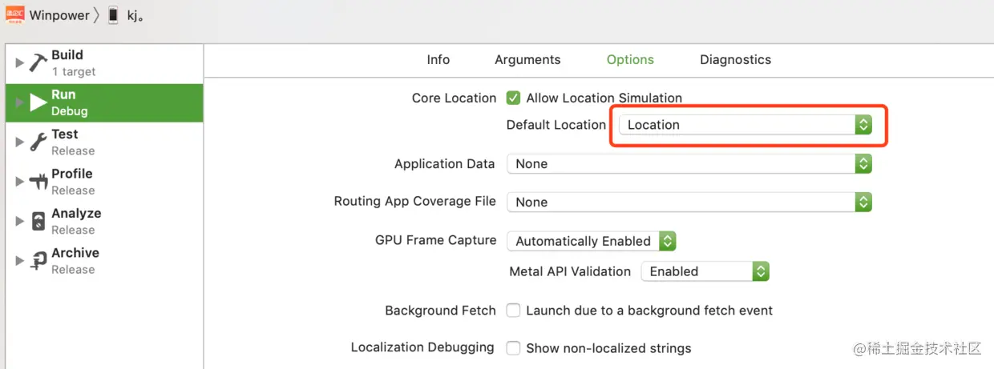Switch to the Info tab
This screenshot has width=994, height=369.
click(438, 60)
